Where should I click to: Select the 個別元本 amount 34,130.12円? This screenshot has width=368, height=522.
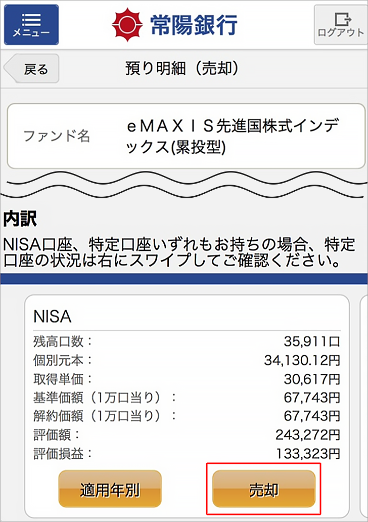302,360
